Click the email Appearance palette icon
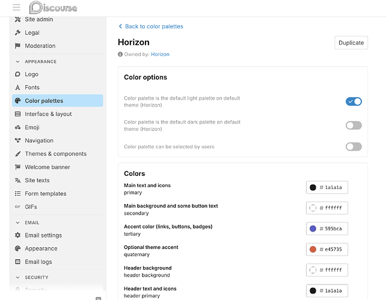This screenshot has width=386, height=300. (17, 248)
